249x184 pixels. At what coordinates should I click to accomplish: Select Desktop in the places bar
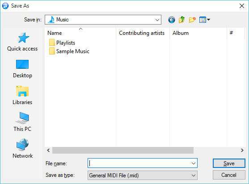22,69
